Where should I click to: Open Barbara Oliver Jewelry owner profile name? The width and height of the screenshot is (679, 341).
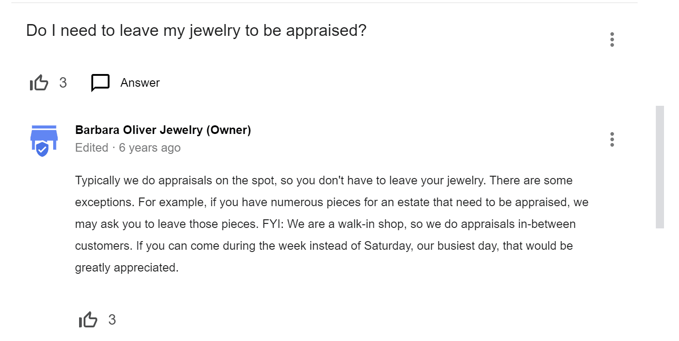click(139, 130)
